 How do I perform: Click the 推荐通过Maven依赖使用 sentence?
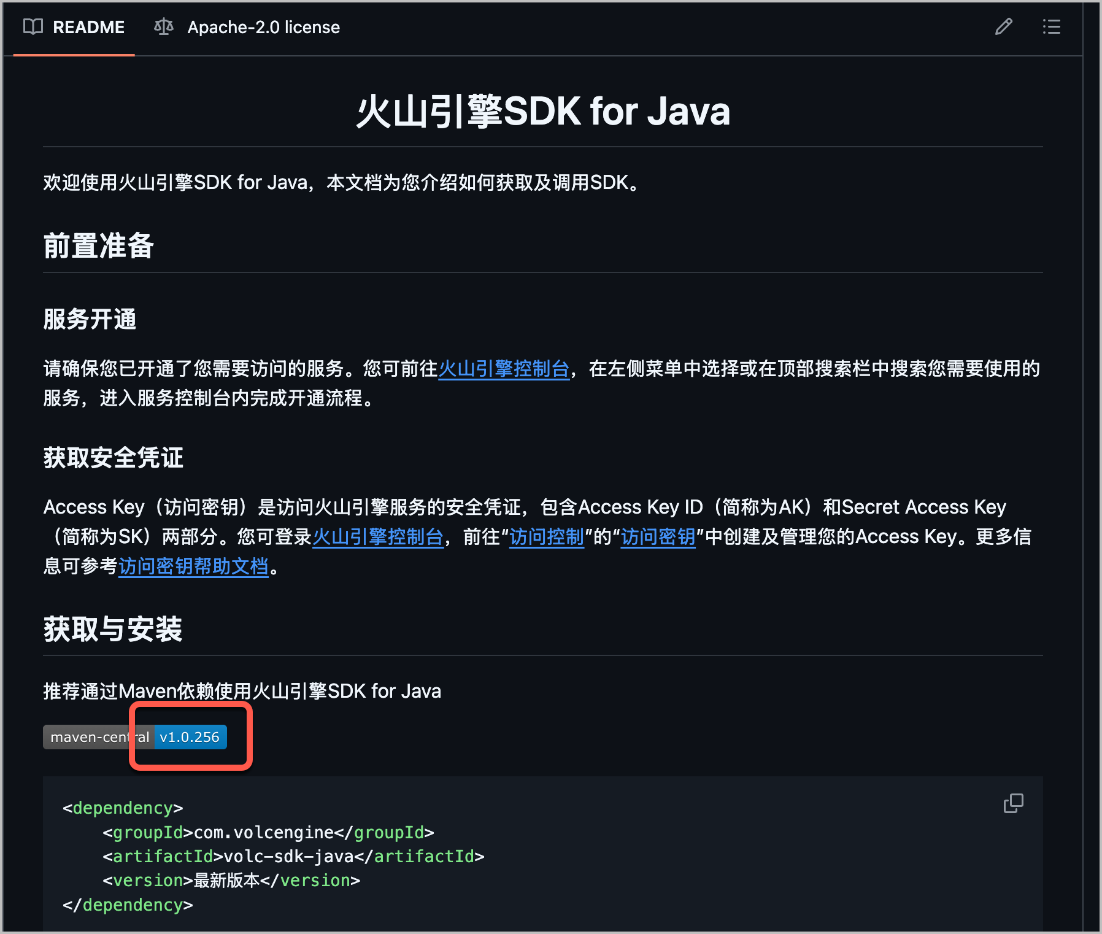(242, 692)
